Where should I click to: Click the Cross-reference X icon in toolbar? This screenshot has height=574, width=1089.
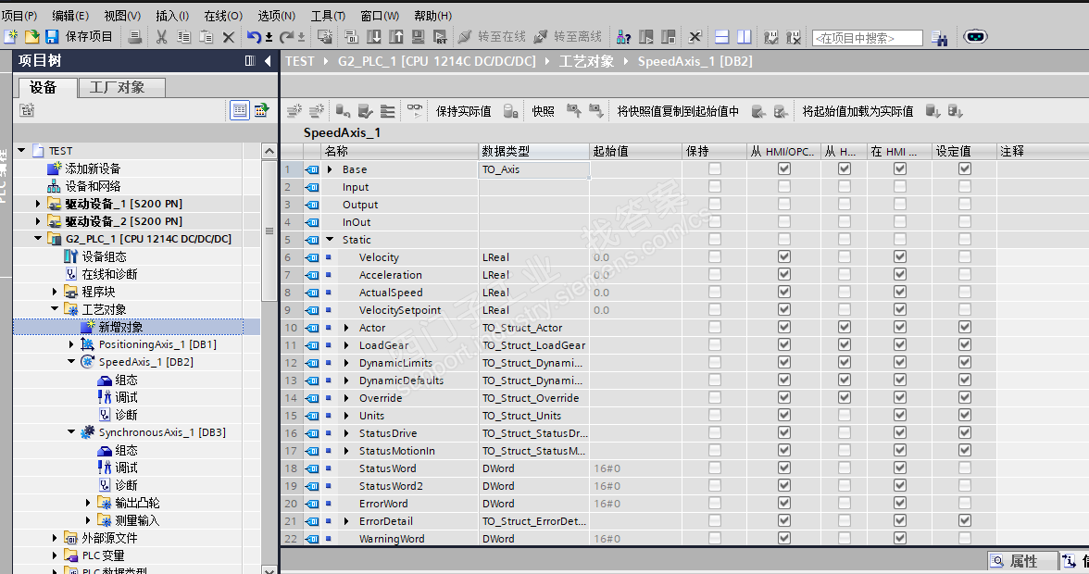coord(695,37)
